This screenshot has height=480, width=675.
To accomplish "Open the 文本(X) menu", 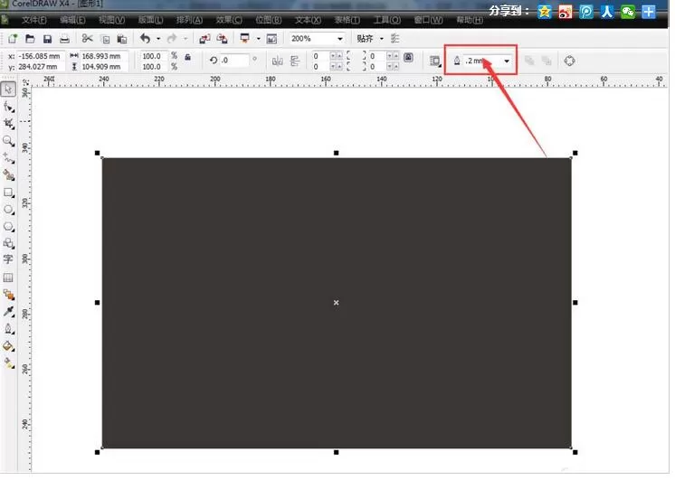I will (308, 20).
